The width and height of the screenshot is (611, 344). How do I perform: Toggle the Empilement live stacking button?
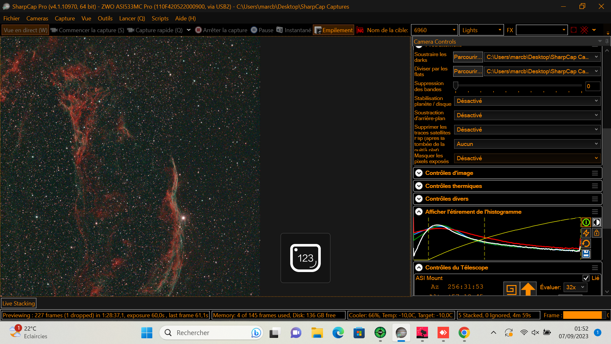coord(334,30)
